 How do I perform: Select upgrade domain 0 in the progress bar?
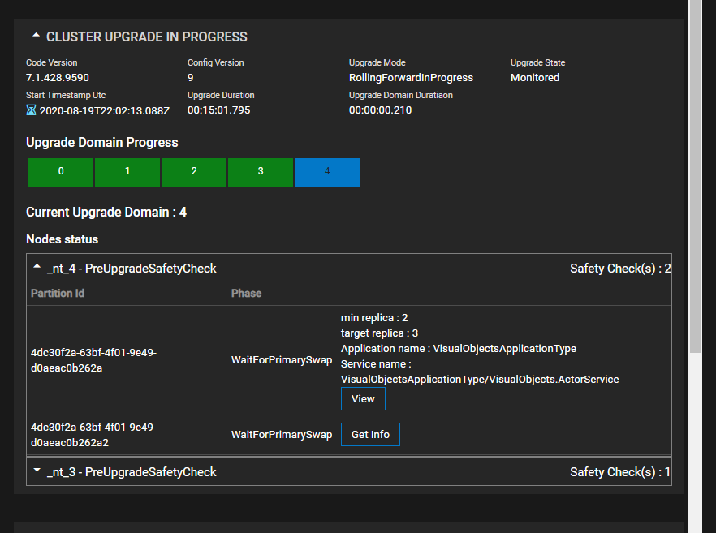60,171
